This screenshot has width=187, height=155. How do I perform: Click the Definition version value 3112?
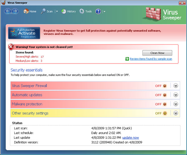(x=117, y=142)
